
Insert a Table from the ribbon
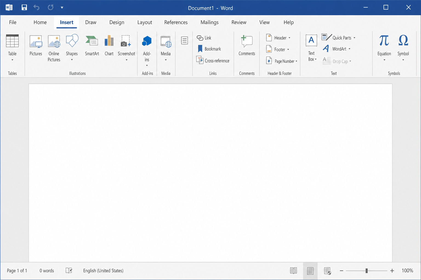point(12,48)
